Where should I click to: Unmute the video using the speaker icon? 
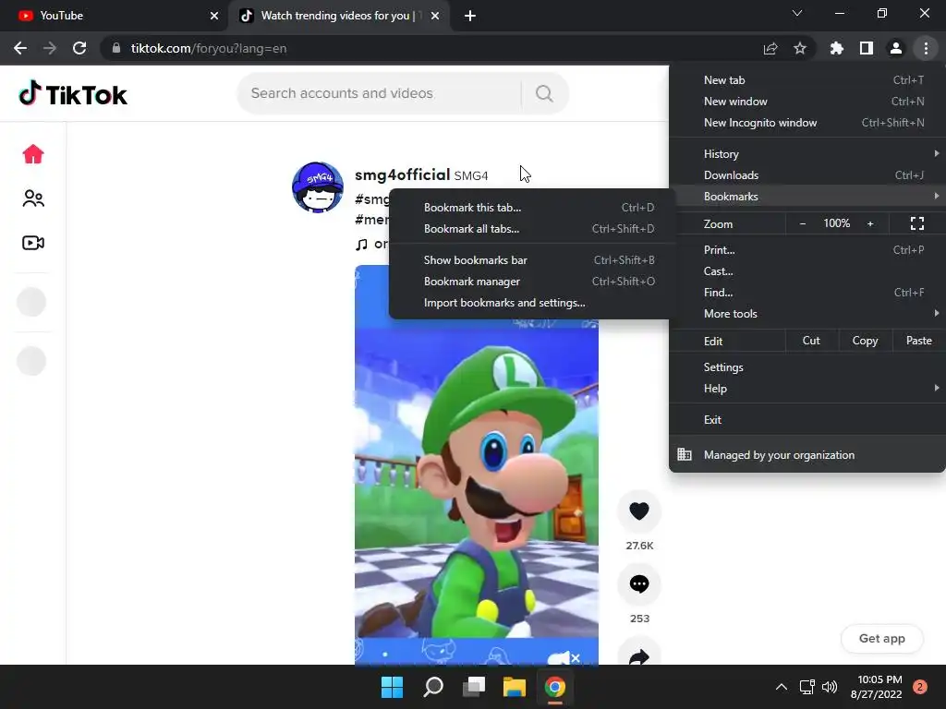pos(564,657)
